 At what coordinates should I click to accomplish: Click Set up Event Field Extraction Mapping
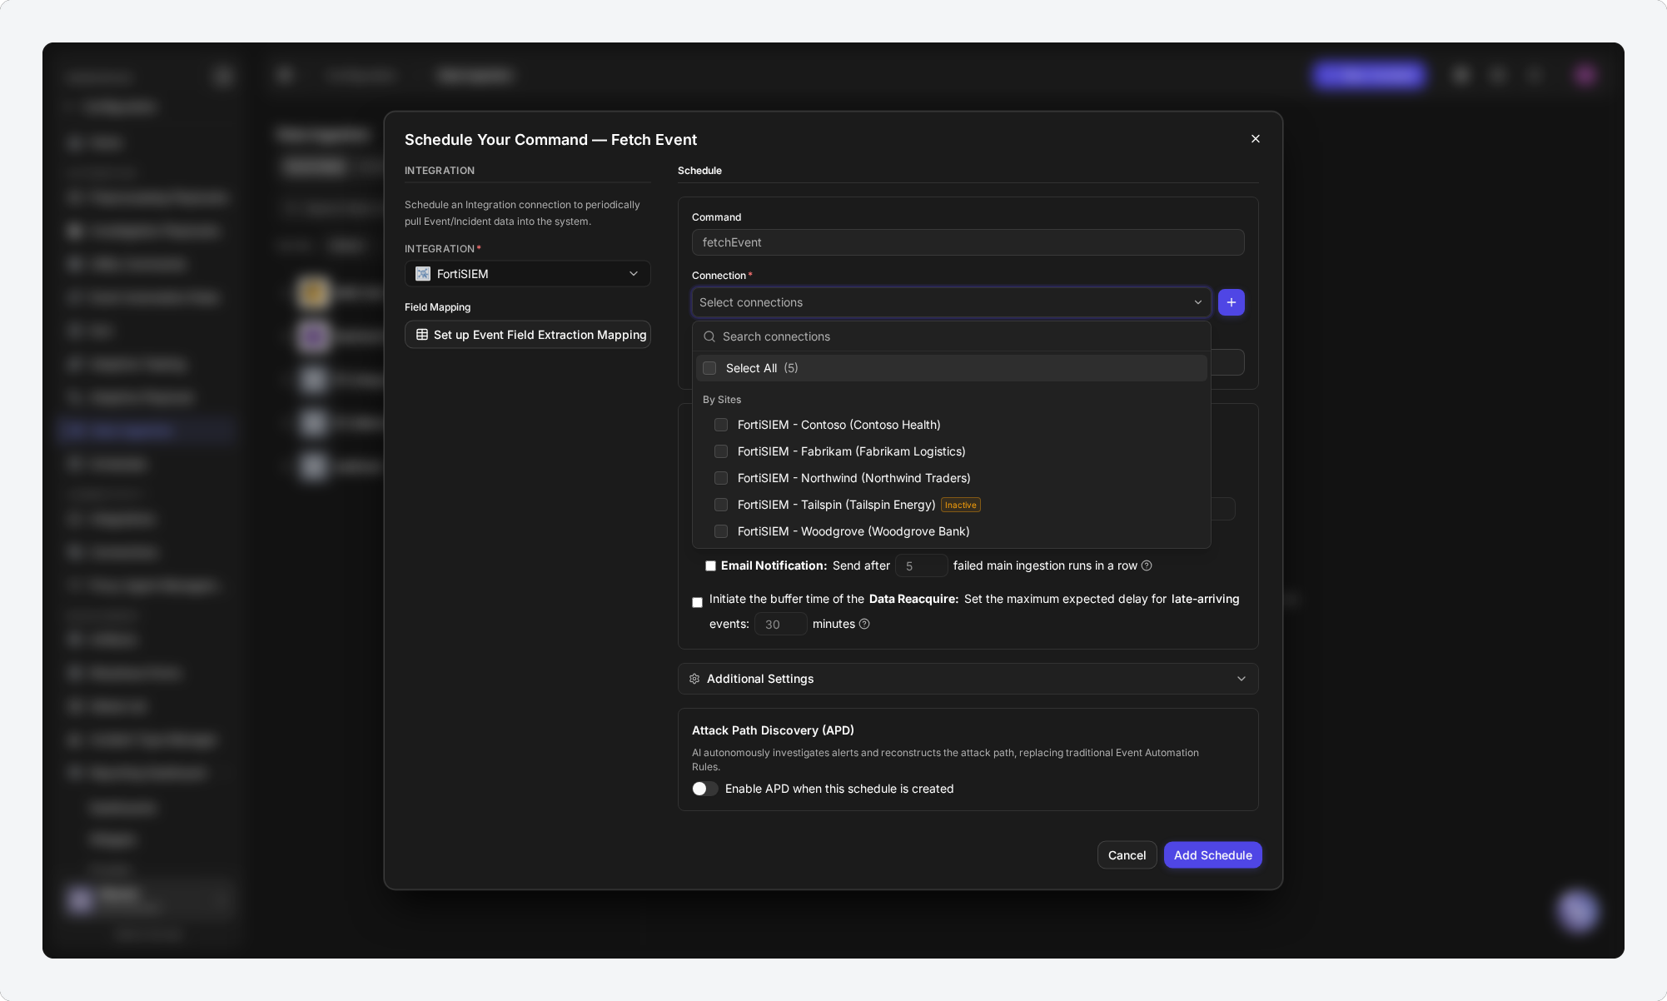[x=528, y=335]
